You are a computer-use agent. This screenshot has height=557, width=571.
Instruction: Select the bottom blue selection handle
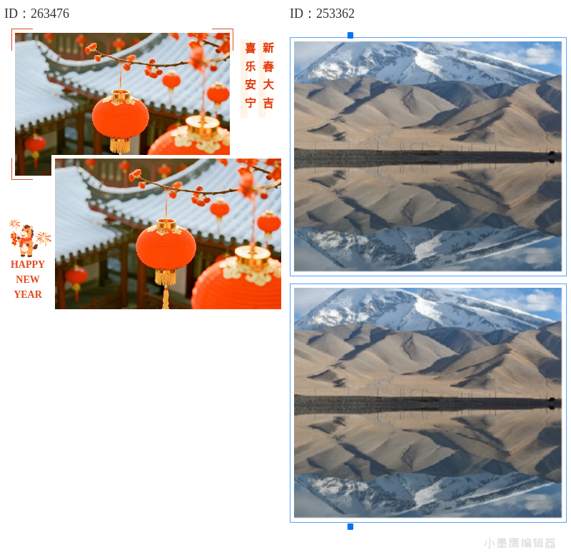click(350, 526)
